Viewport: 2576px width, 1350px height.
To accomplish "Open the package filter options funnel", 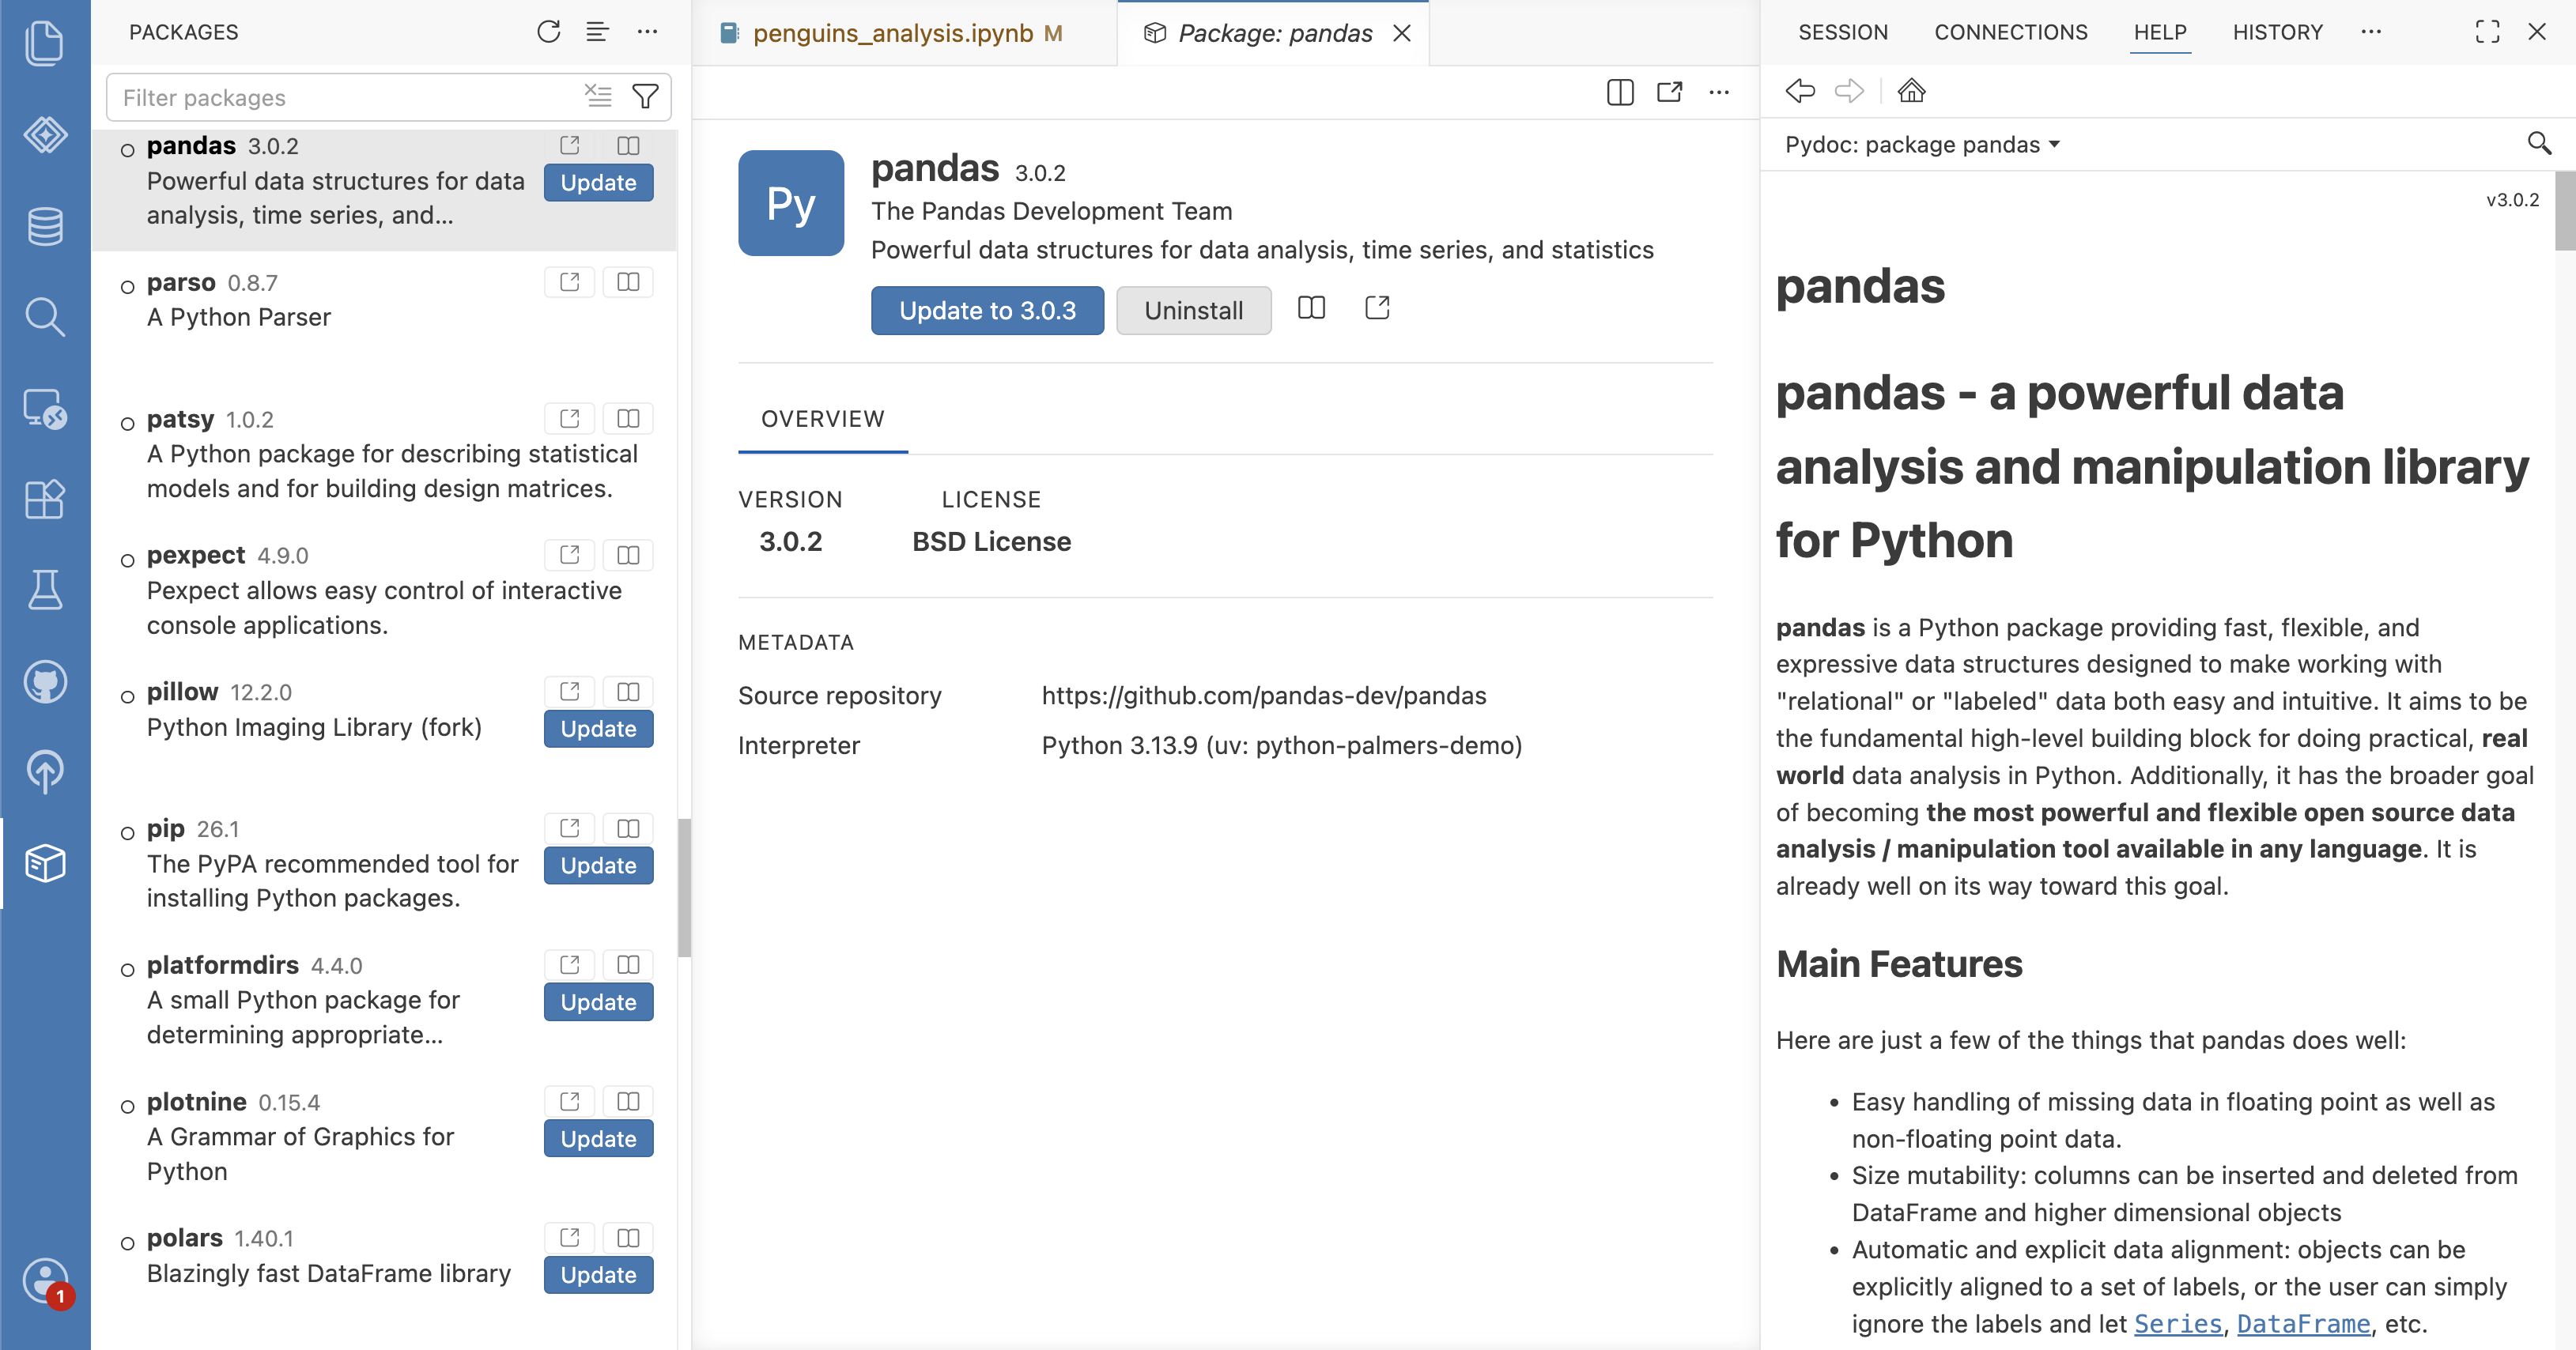I will pyautogui.click(x=646, y=96).
